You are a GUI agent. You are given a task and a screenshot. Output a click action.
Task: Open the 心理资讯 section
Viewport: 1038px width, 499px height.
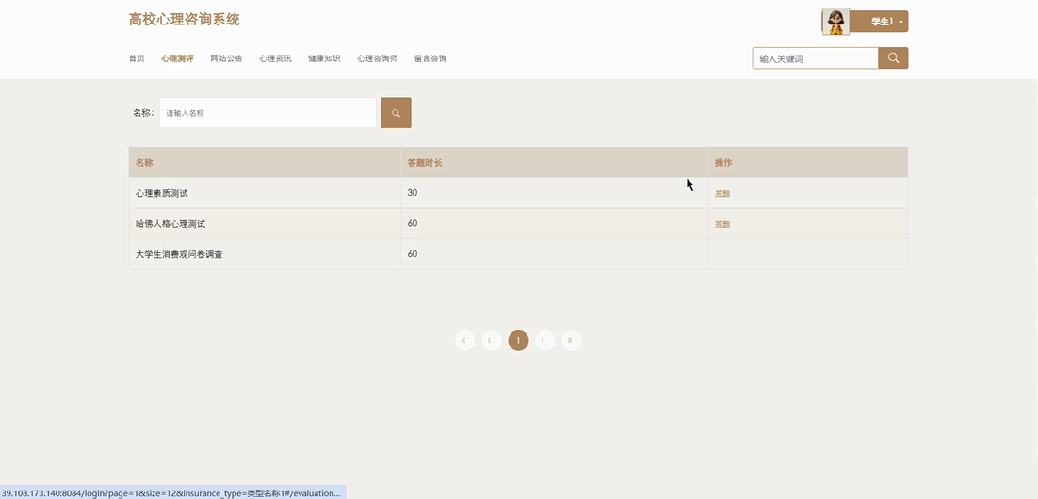[275, 58]
